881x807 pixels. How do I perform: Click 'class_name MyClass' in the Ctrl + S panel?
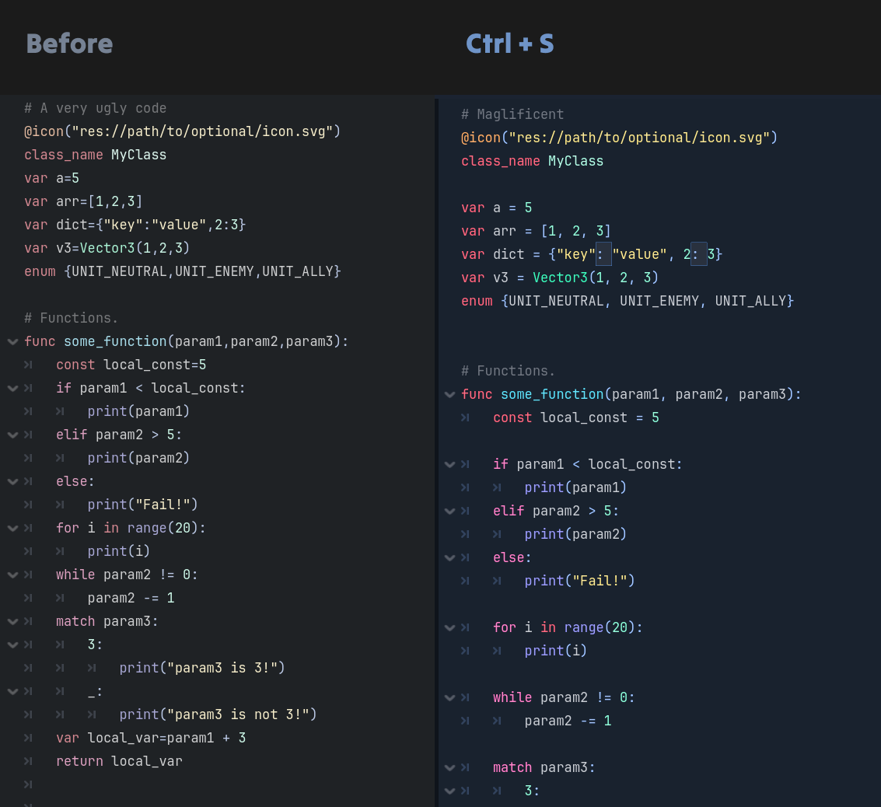click(532, 161)
